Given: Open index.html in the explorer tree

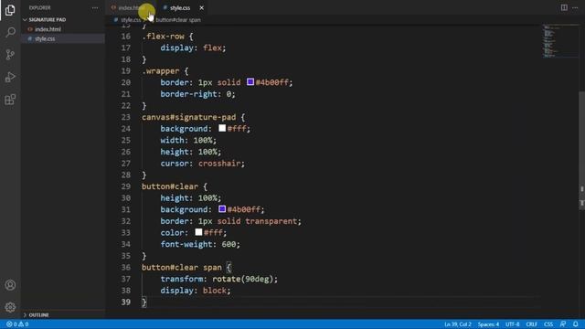Looking at the screenshot, I should [48, 29].
